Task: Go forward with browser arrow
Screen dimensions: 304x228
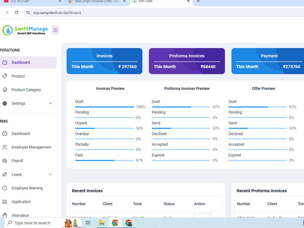Action: click(x=7, y=12)
